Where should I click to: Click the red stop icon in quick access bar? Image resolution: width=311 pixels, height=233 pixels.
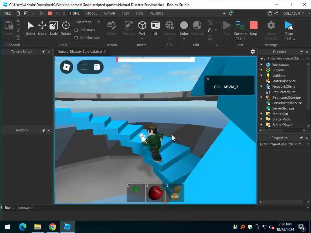click(50, 13)
